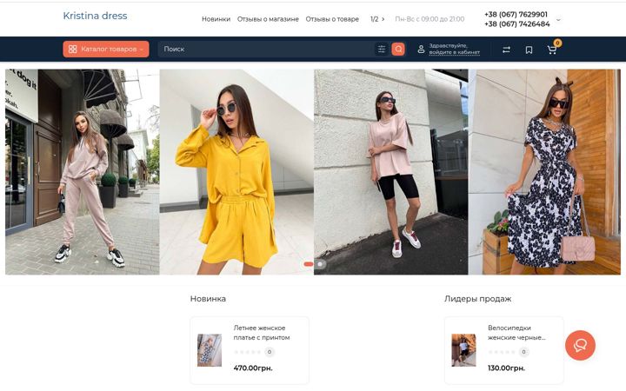626x391 pixels.
Task: Click phone number +38 (067) 7426484
Action: point(517,24)
